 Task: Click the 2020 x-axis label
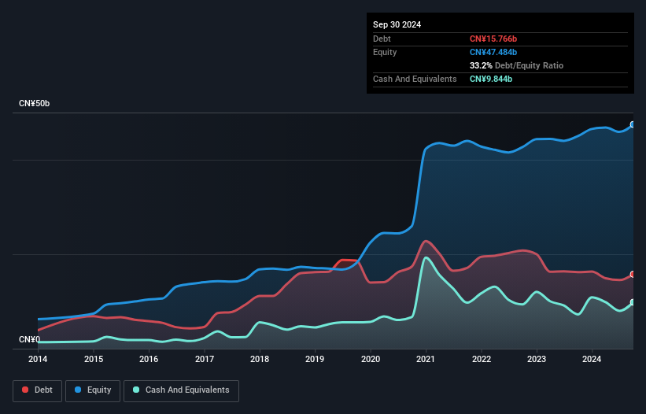coord(371,359)
